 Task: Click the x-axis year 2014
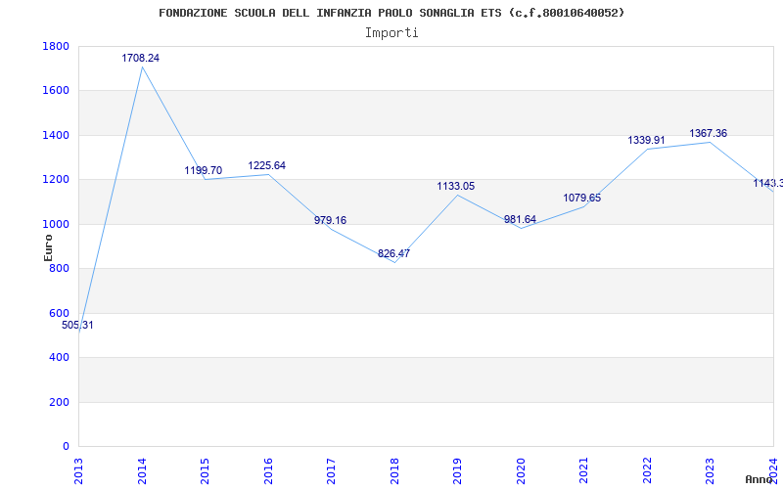[142, 470]
